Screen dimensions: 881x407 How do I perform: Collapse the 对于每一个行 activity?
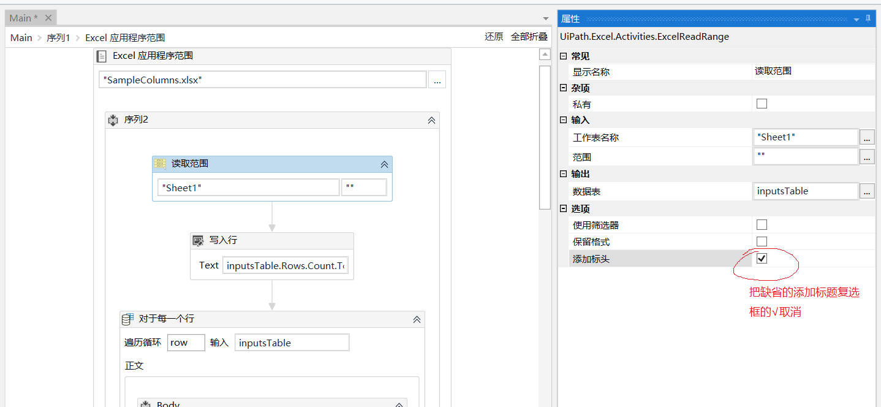click(x=417, y=319)
